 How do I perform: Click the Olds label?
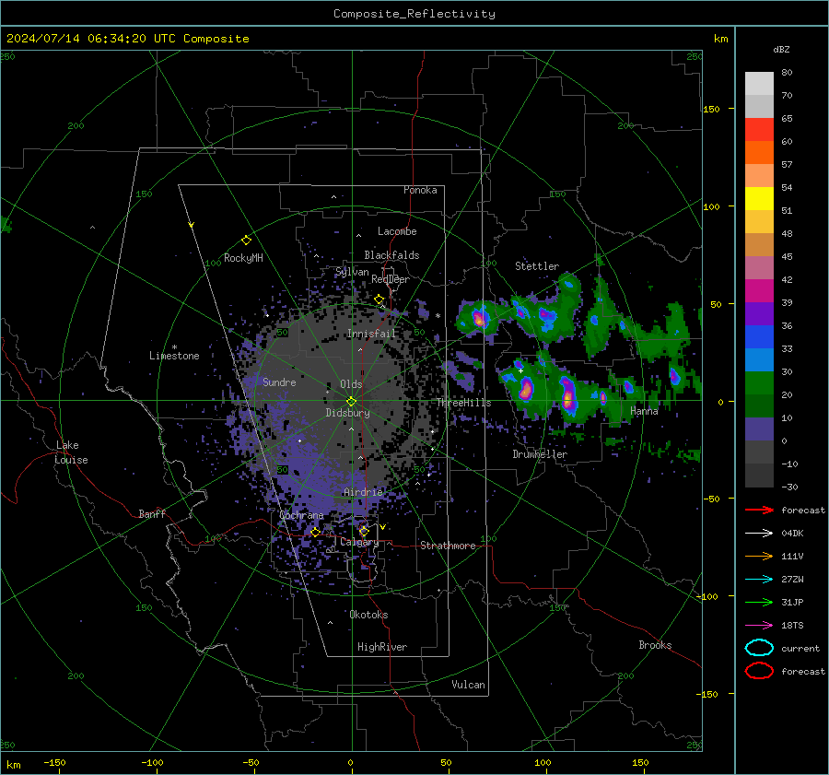pyautogui.click(x=351, y=384)
